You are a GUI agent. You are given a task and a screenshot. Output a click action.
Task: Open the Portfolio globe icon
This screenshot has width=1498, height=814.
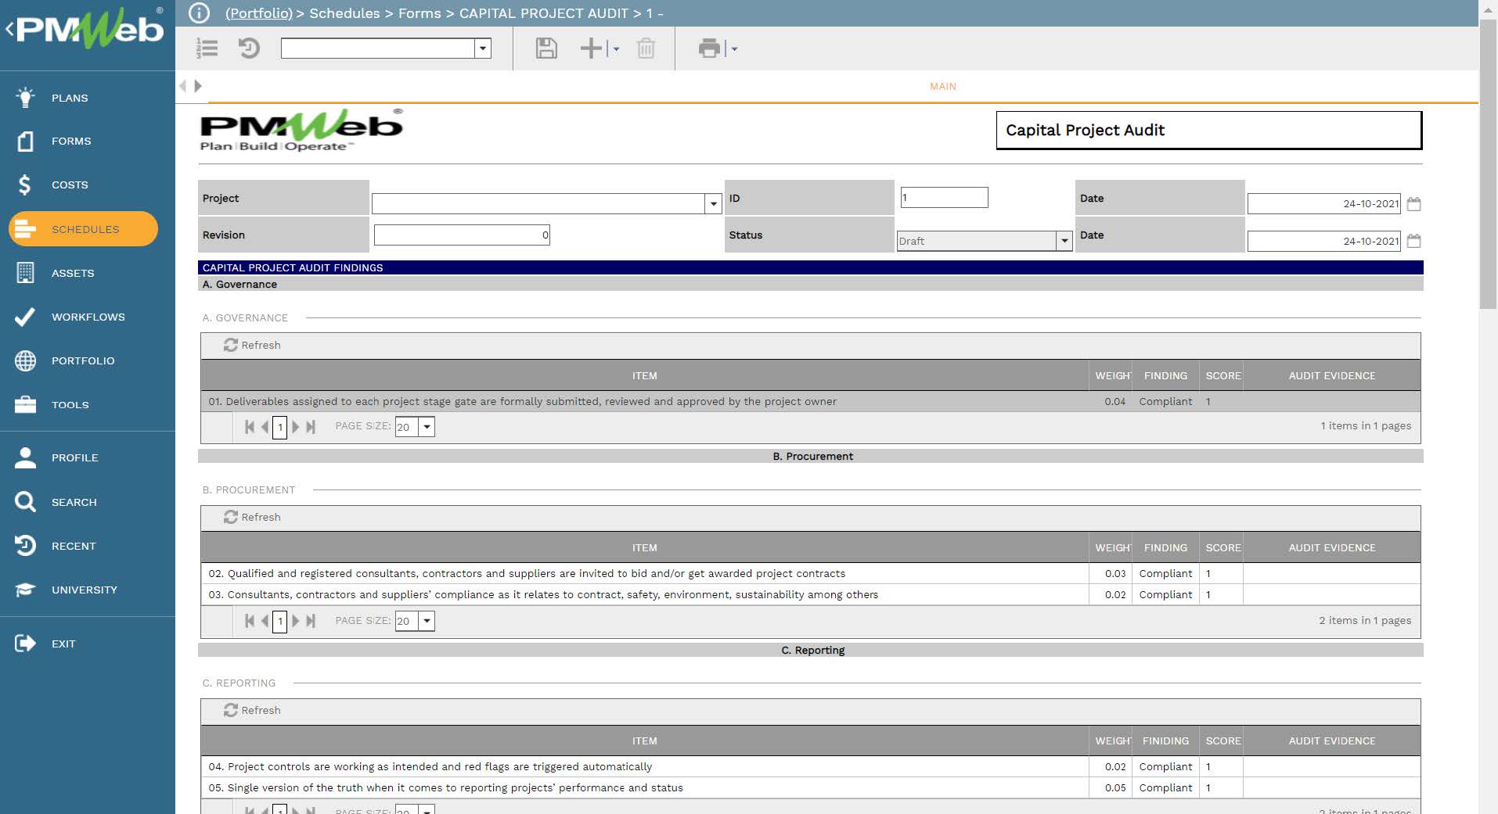25,360
